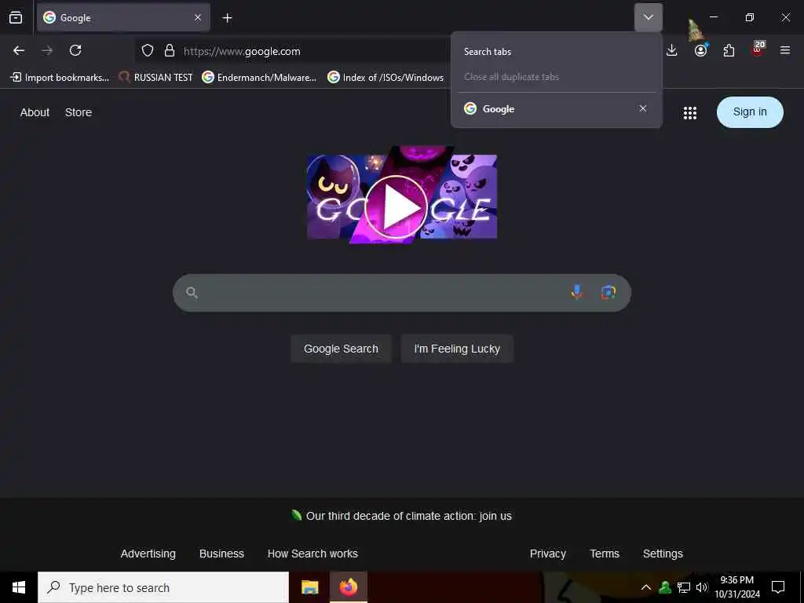The width and height of the screenshot is (804, 603).
Task: Open the Downloads panel
Action: pyautogui.click(x=672, y=50)
